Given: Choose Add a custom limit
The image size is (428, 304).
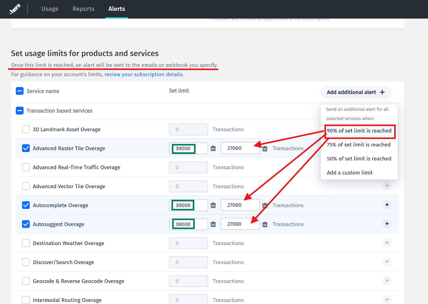Looking at the screenshot, I should coord(359,172).
